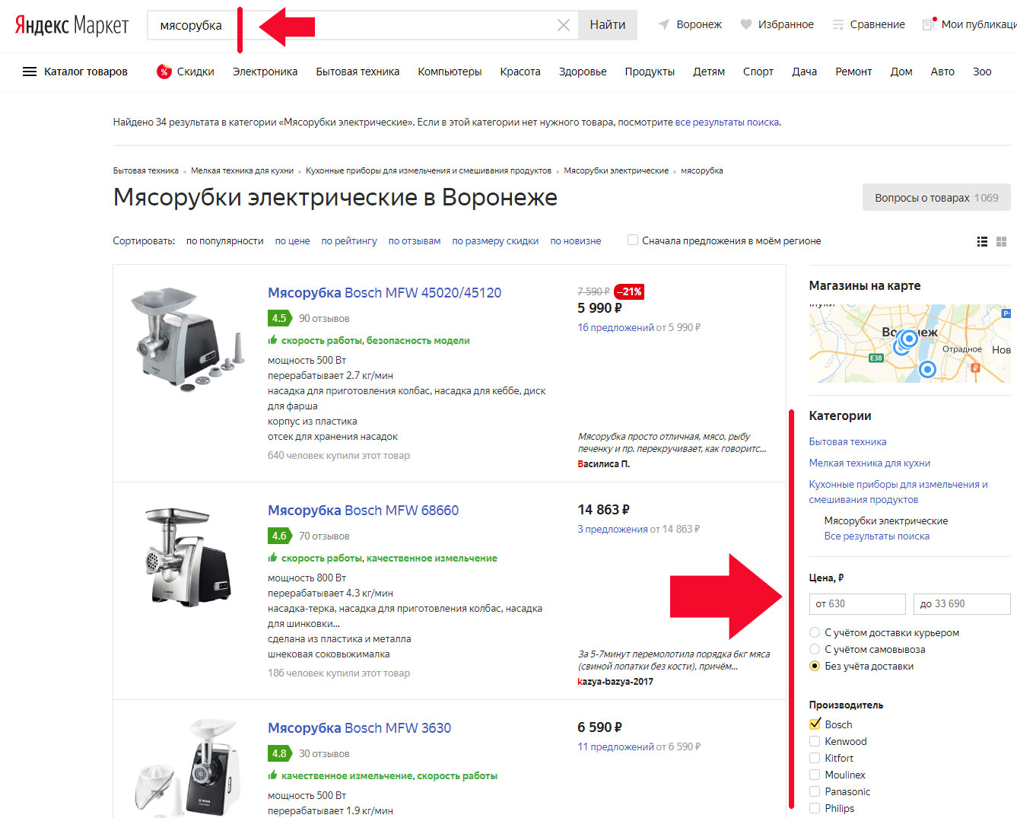This screenshot has width=1017, height=818.
Task: Open Bosch MFW 68660 product thumbnail
Action: coord(187,556)
